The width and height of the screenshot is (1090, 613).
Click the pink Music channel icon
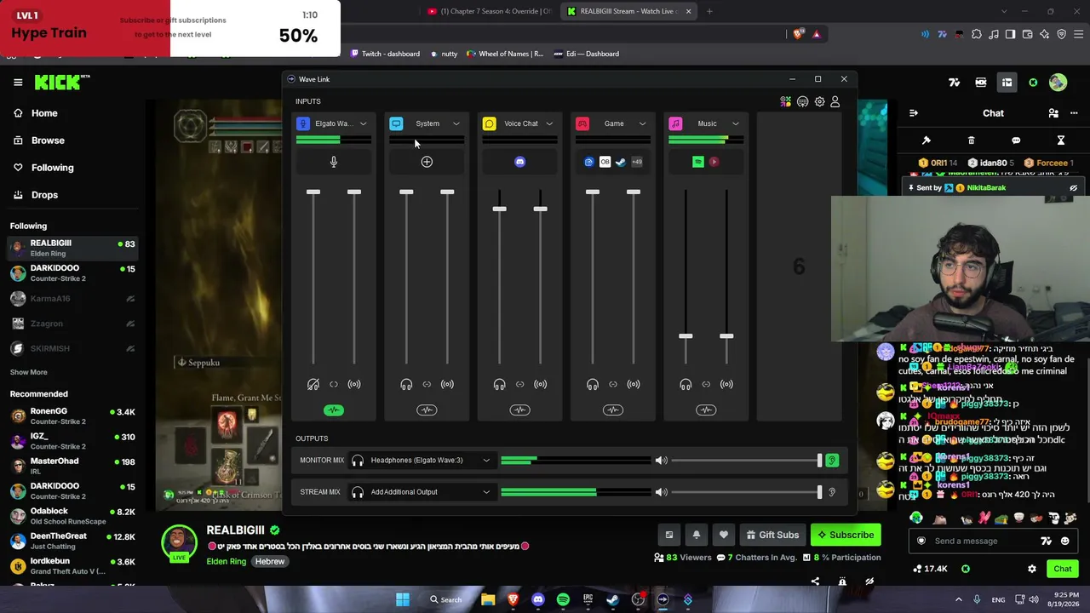pyautogui.click(x=675, y=123)
